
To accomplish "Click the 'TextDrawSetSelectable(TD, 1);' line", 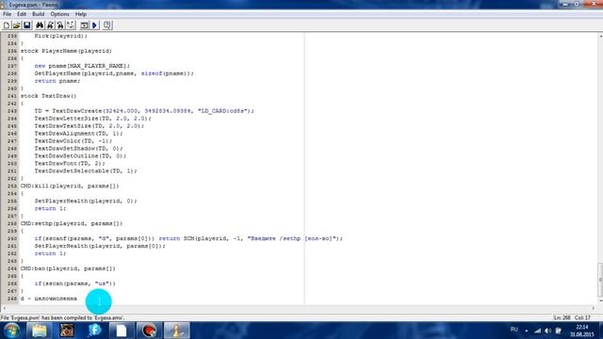I will 86,170.
